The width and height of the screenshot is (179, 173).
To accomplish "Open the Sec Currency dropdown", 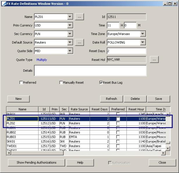I will tap(70, 34).
